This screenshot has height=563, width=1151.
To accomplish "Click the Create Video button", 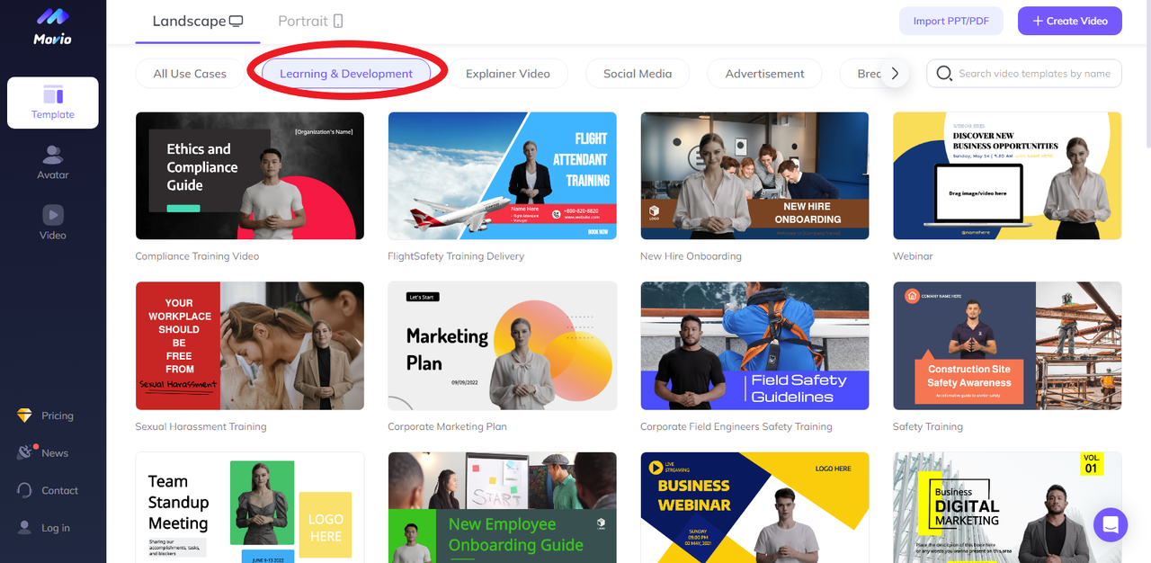I will tap(1070, 21).
